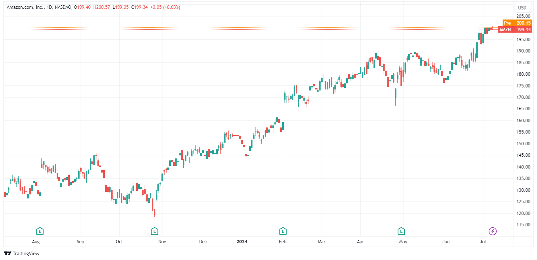Click the earnings icon near May
Image resolution: width=537 pixels, height=260 pixels.
401,231
